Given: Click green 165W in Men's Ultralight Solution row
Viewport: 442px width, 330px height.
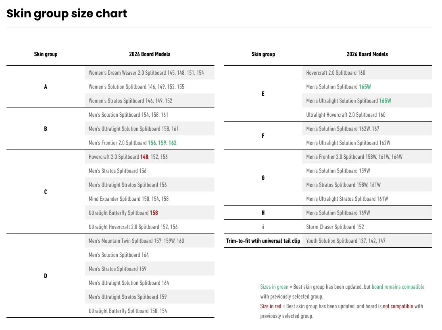Looking at the screenshot, I should [385, 101].
